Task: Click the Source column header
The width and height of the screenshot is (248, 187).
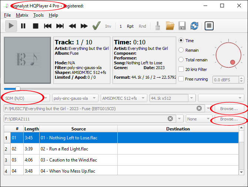Action: (78, 129)
